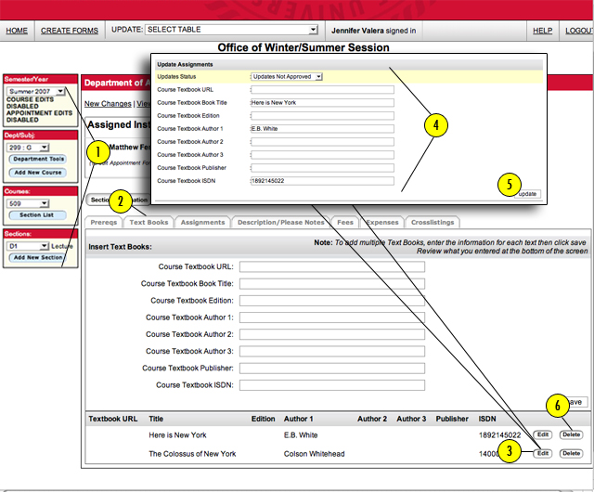The image size is (594, 492).
Task: Open the UPDATE: SELECT TABLE dropdown
Action: pyautogui.click(x=231, y=30)
